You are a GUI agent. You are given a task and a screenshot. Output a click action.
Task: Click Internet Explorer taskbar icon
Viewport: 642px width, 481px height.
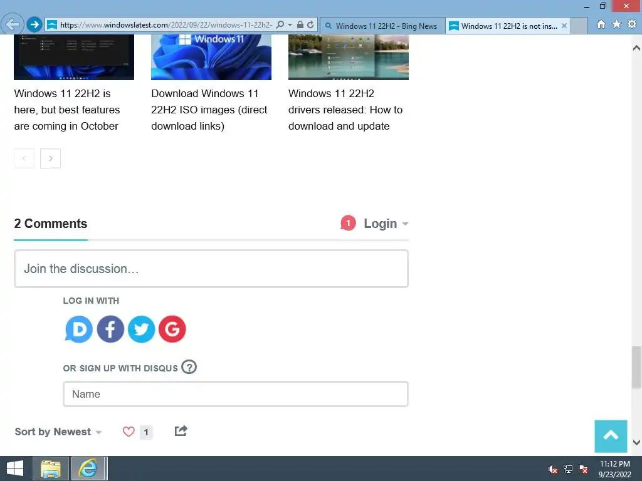(x=89, y=468)
